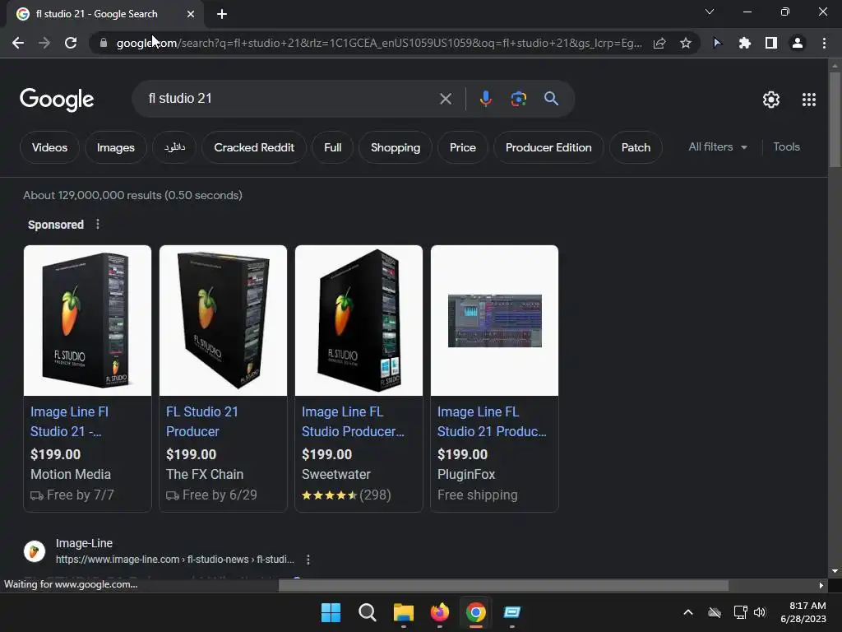Clear the search box with the X

445,99
